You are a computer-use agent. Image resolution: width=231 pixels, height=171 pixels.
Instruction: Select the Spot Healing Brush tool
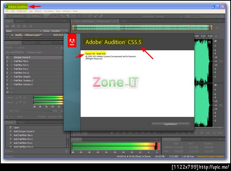click(x=101, y=16)
